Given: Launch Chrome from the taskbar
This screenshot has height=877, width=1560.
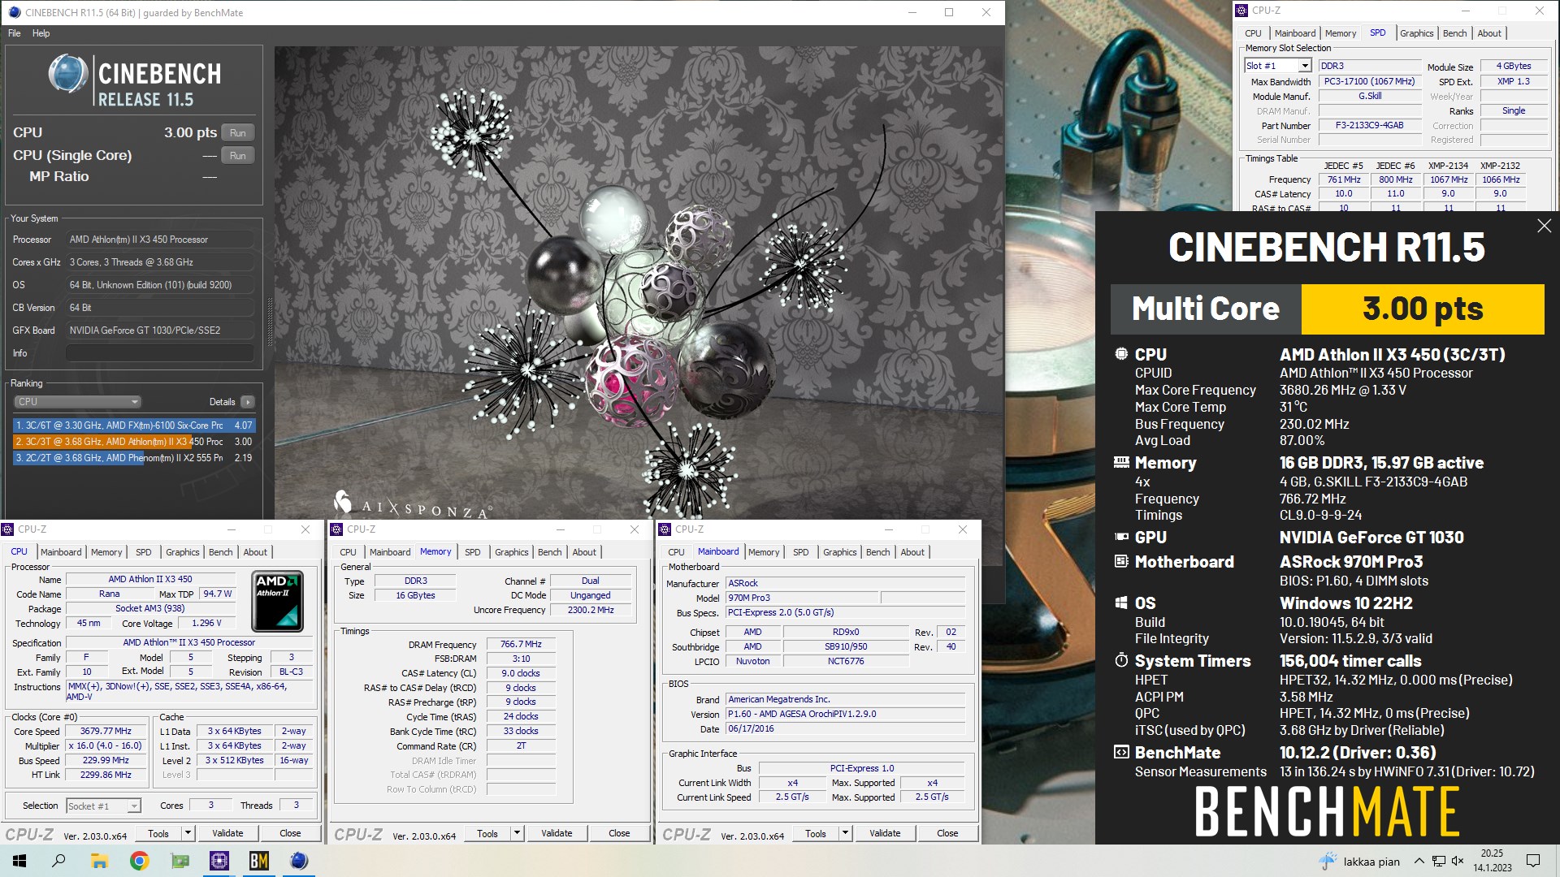Looking at the screenshot, I should pyautogui.click(x=140, y=861).
